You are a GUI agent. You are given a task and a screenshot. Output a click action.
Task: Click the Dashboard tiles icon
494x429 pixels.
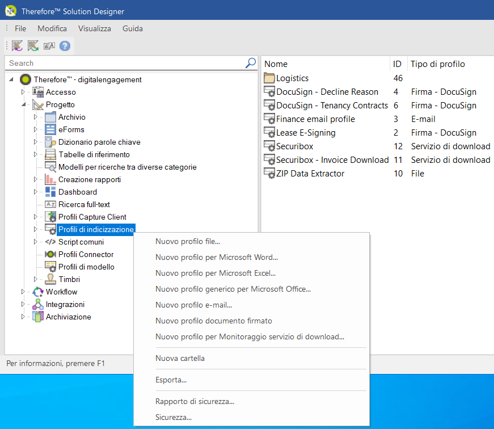click(50, 192)
